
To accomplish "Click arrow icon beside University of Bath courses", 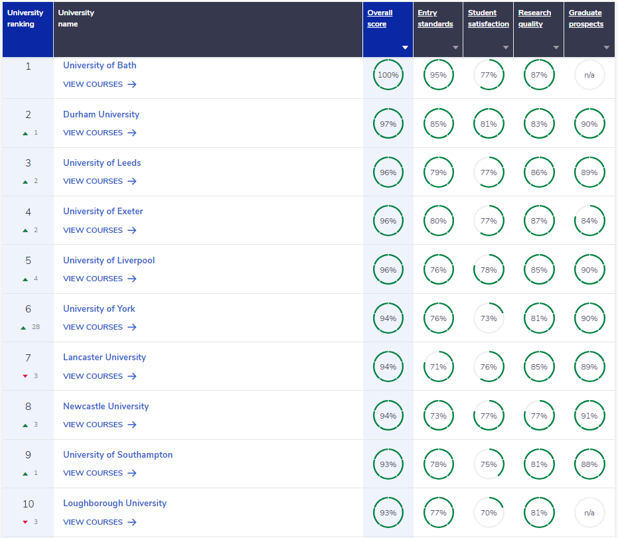I will click(132, 84).
